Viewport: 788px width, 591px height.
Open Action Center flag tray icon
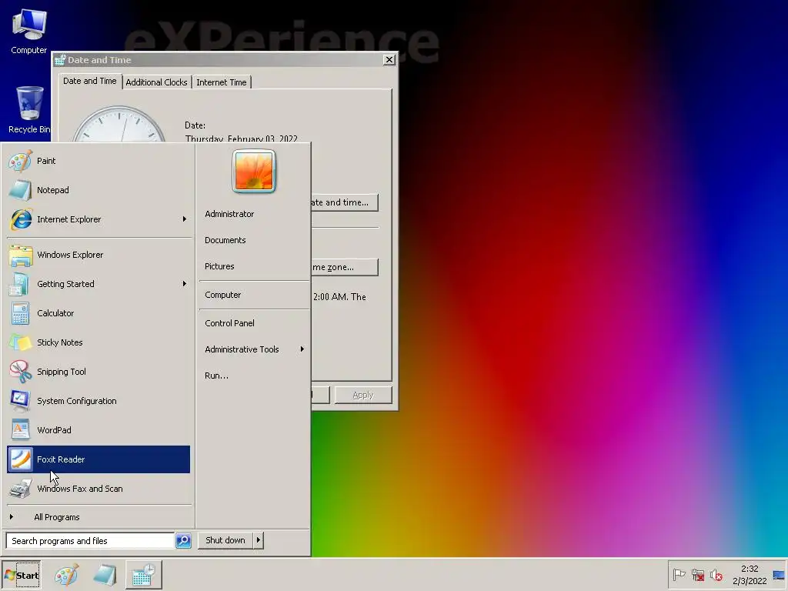point(679,574)
